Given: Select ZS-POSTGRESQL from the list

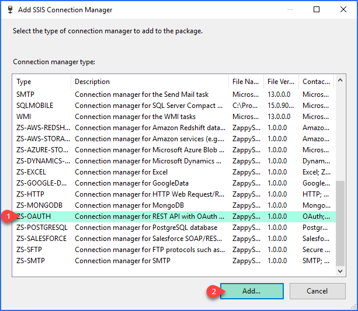Looking at the screenshot, I should coord(174,228).
